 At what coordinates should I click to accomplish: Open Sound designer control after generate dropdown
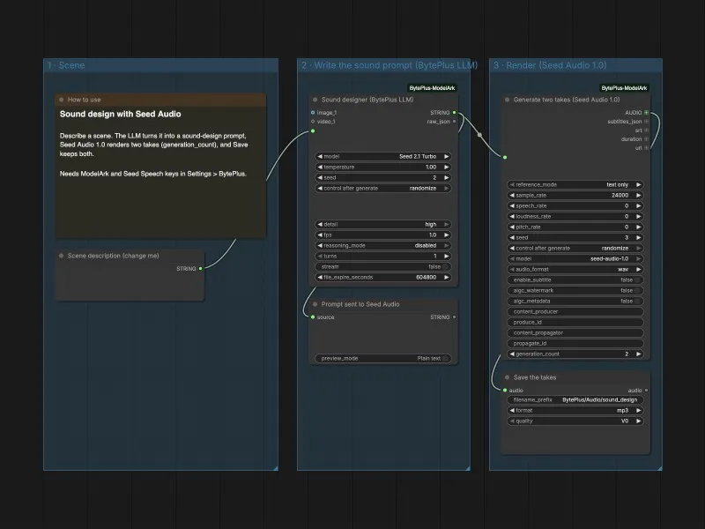(383, 189)
